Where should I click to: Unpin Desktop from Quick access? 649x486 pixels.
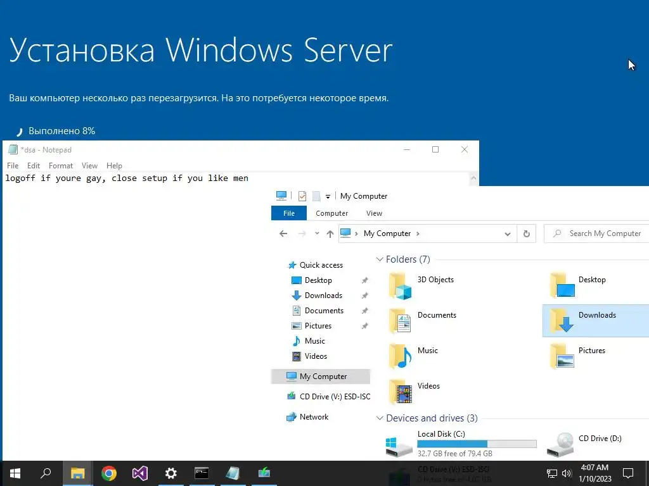point(364,280)
